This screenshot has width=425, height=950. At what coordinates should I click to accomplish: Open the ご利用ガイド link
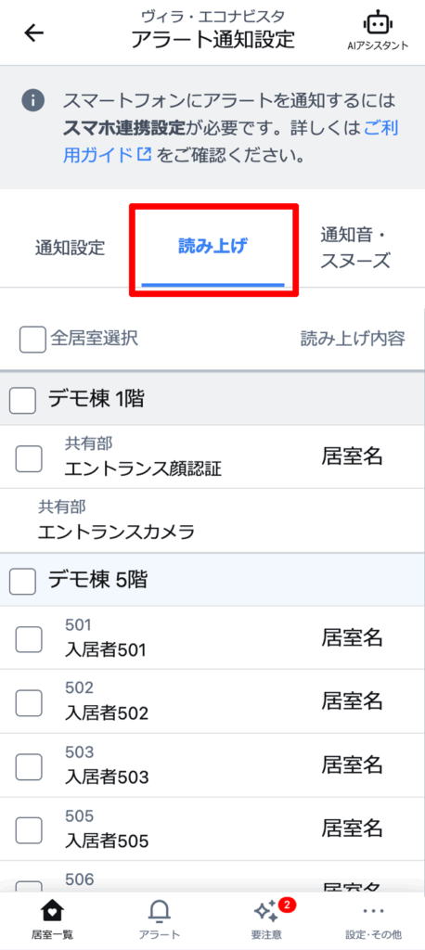coord(230,142)
